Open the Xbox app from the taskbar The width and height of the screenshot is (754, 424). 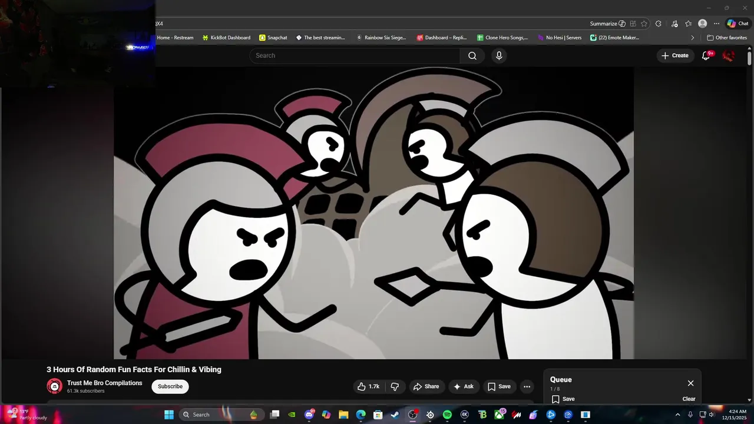click(x=499, y=415)
